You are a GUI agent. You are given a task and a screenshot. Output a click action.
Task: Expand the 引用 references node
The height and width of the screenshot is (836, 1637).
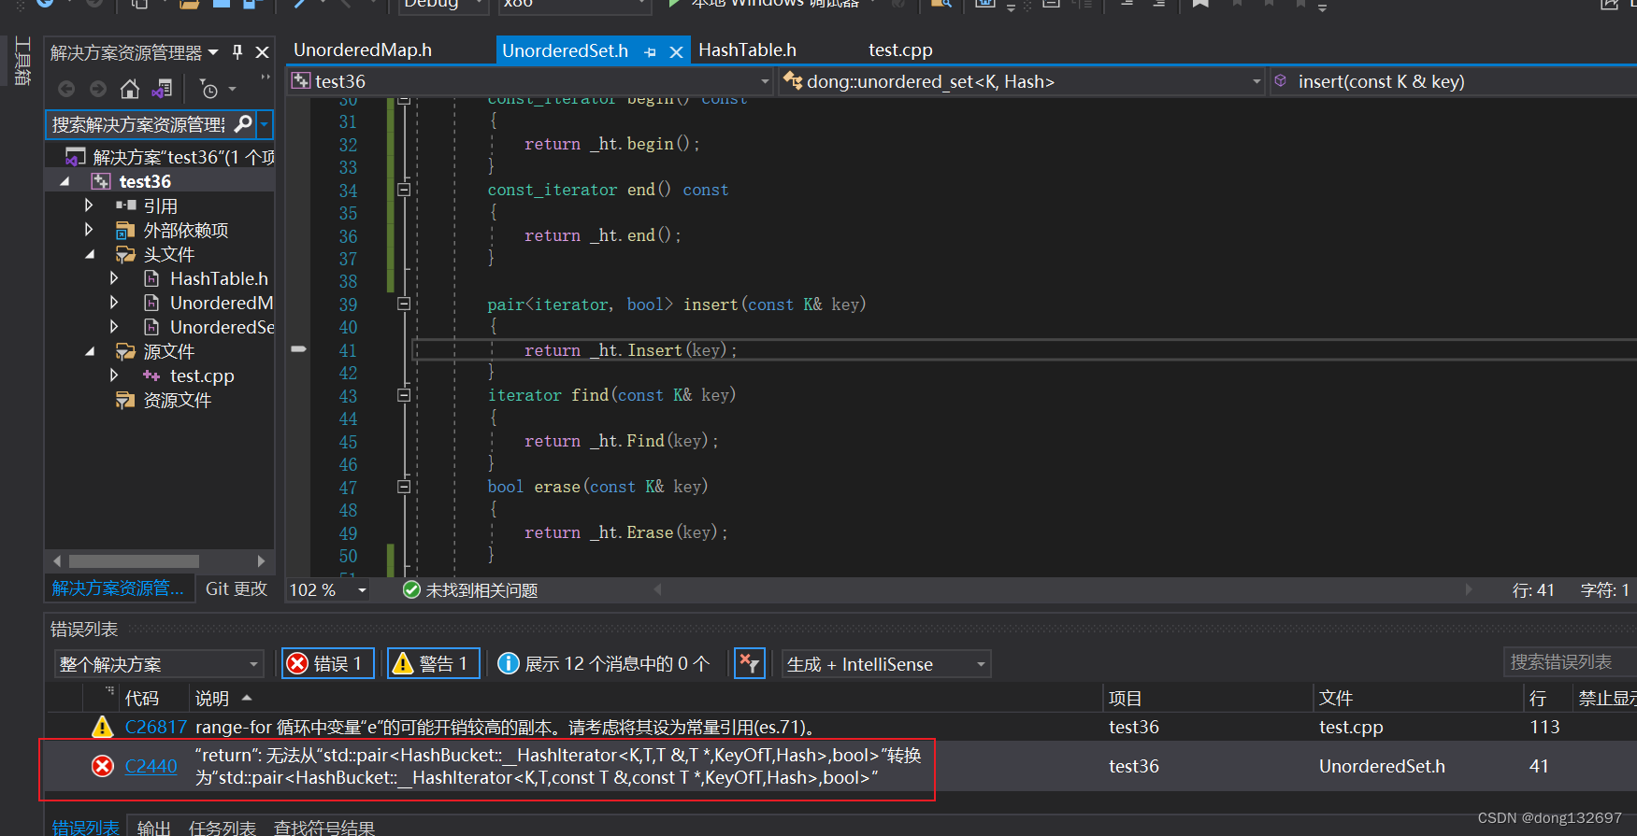(x=89, y=205)
